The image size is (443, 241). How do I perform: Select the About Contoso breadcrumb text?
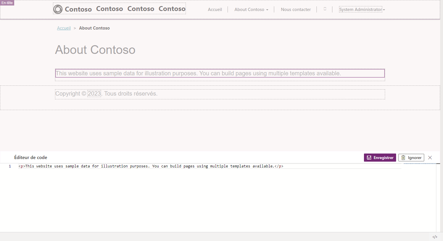(94, 28)
